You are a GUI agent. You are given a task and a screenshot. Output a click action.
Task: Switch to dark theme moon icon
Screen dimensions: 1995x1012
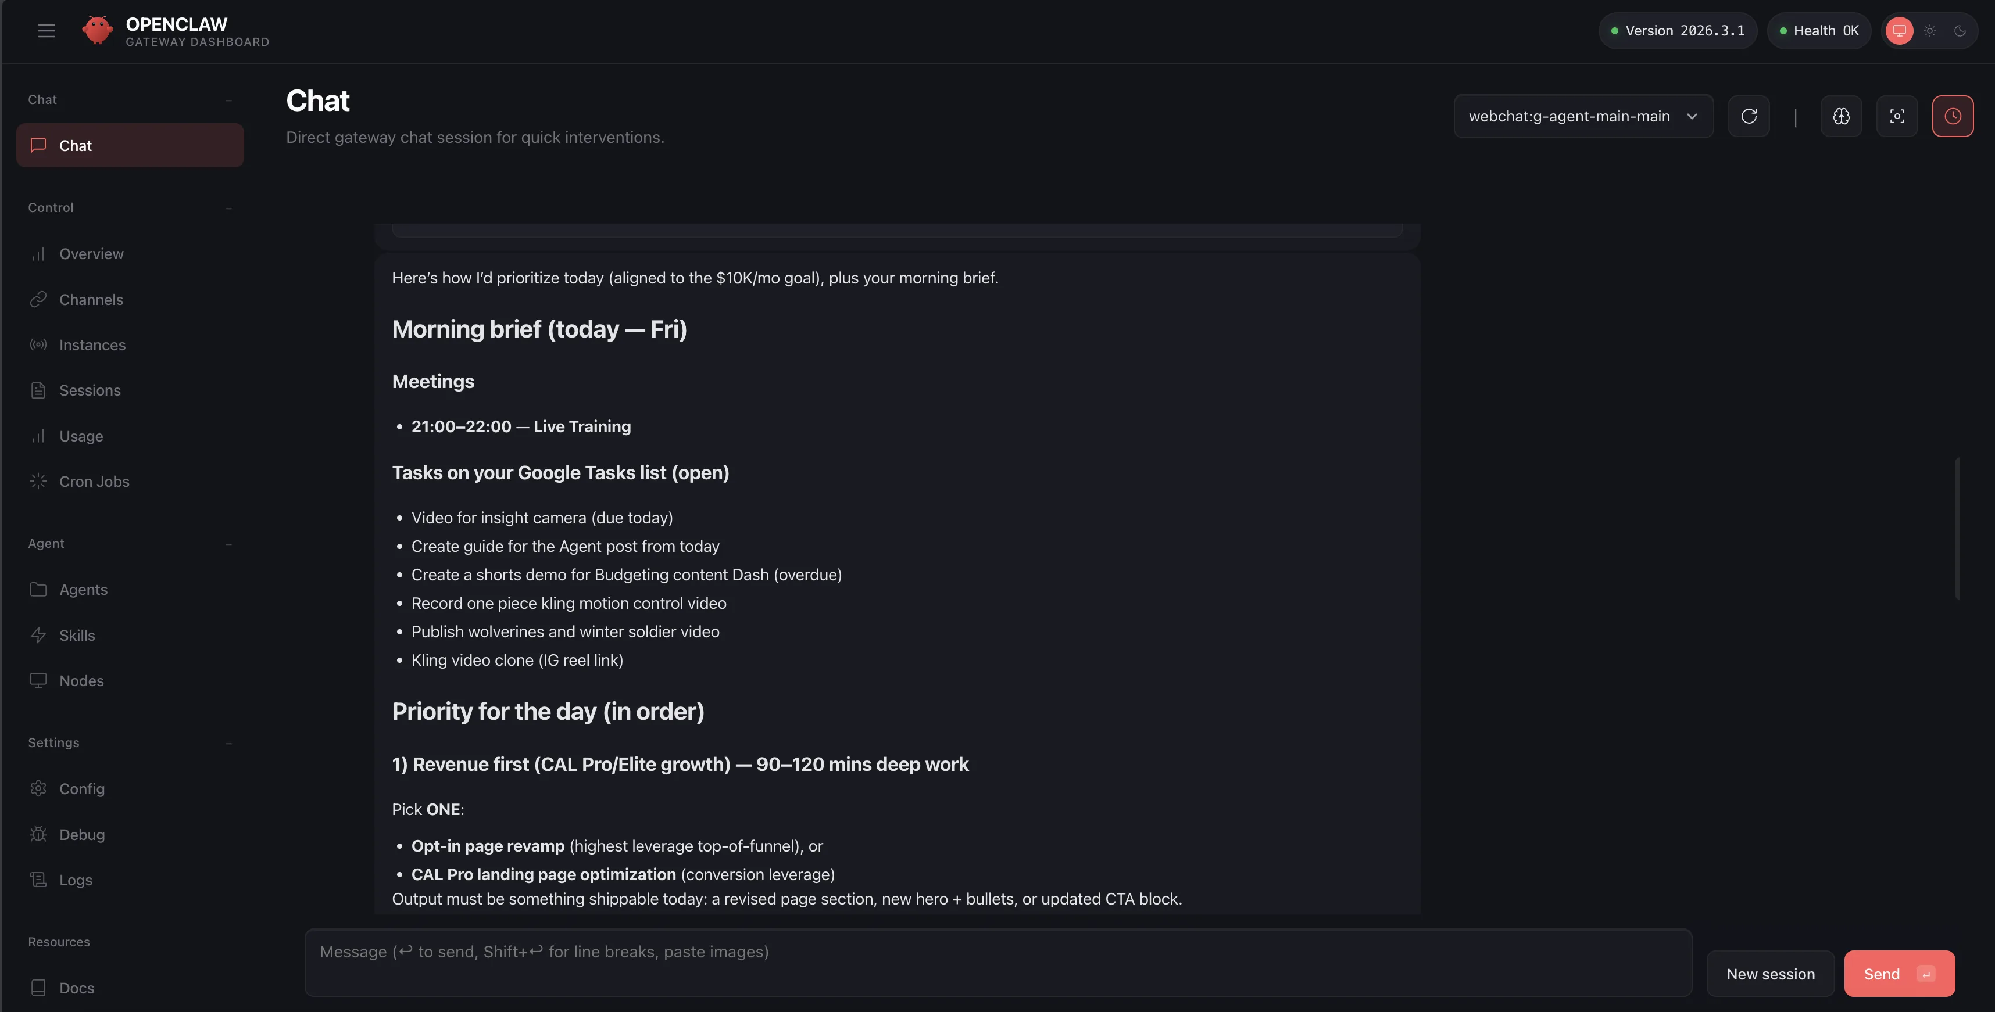coord(1960,31)
